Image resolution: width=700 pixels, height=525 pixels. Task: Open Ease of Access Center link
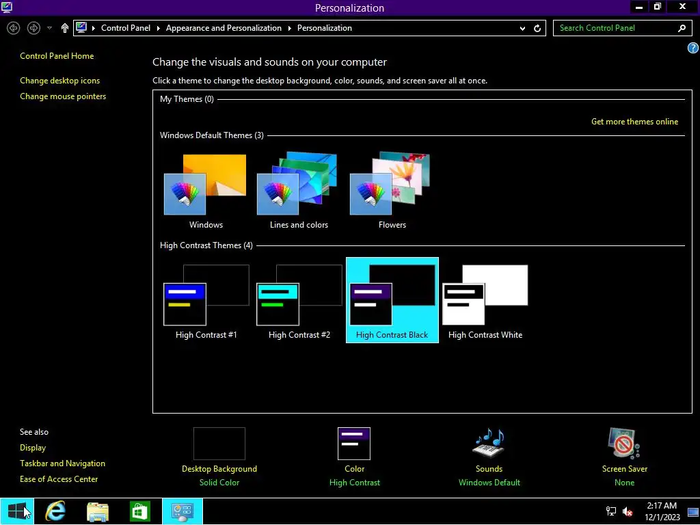point(59,479)
